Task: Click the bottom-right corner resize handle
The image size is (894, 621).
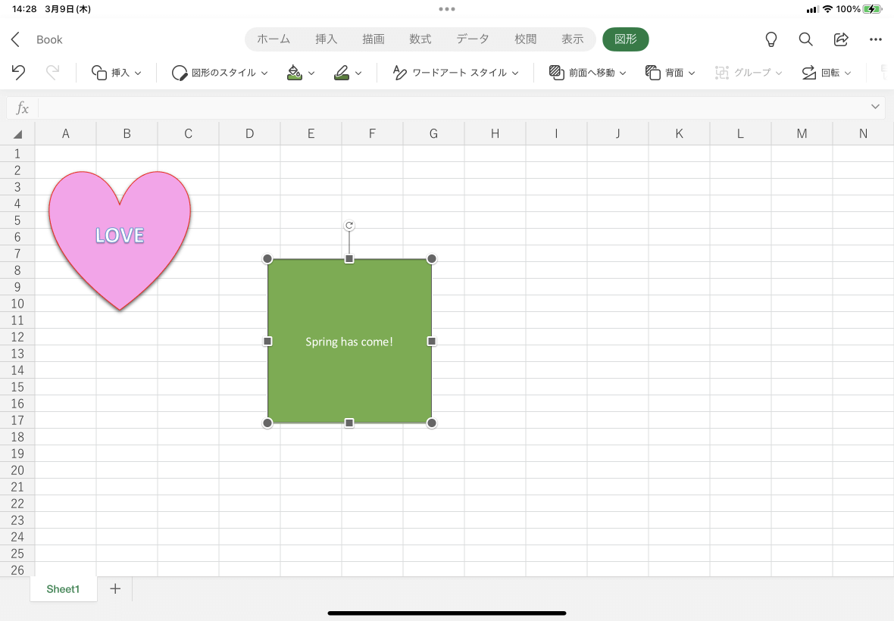Action: (x=432, y=423)
